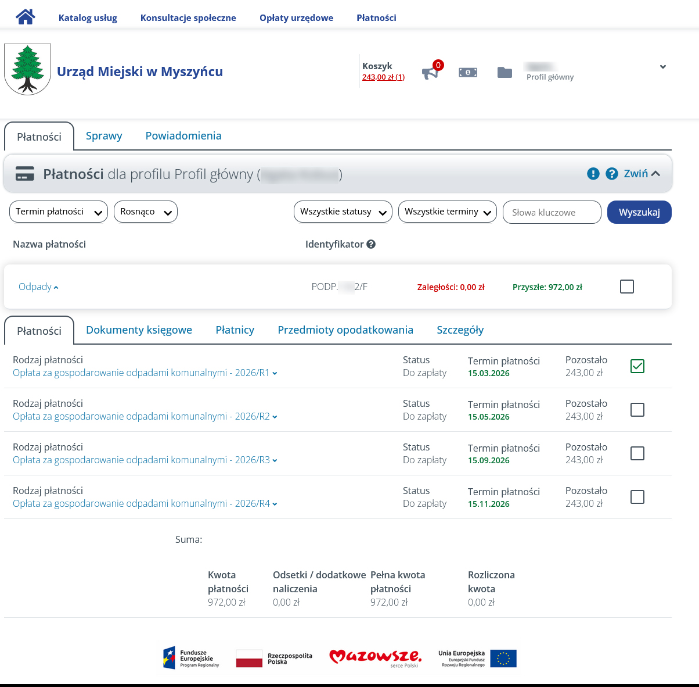The image size is (699, 687).
Task: Click the Słowa kluczowe search field
Action: [552, 212]
